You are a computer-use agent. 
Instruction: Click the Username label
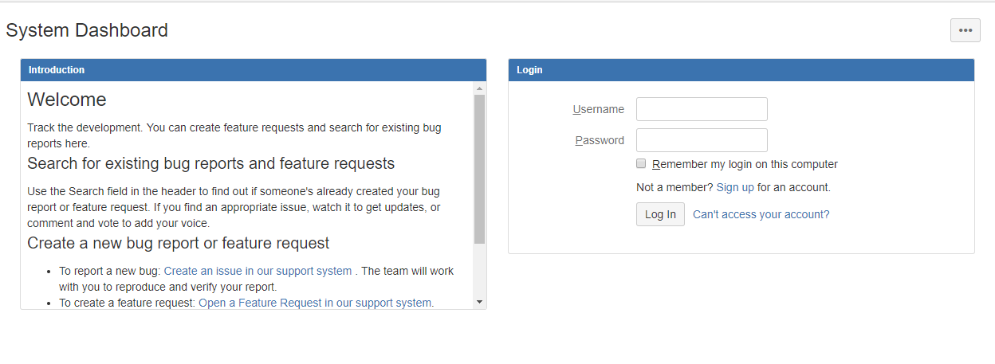tap(599, 109)
